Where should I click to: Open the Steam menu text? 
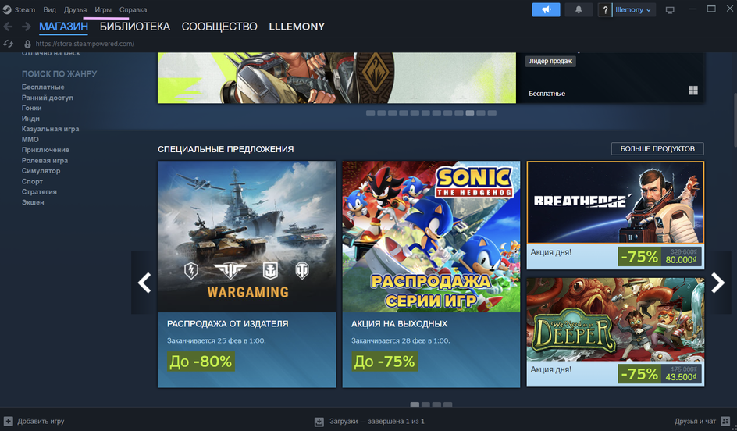[x=24, y=9]
